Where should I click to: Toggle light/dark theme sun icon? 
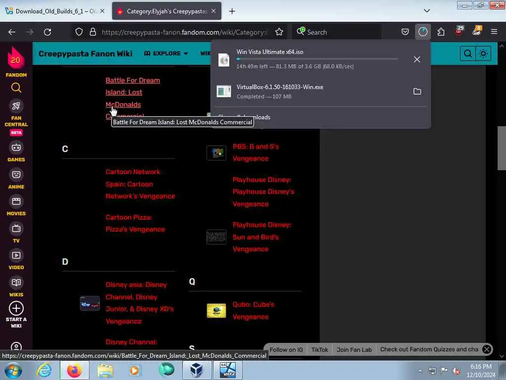483,53
